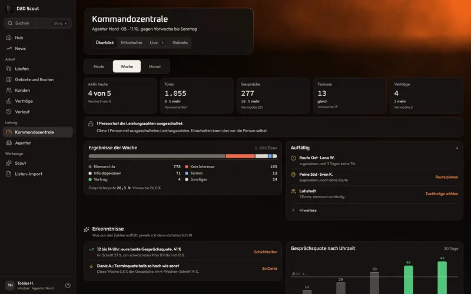Click the Termin blue legend swatch
Image resolution: width=471 pixels, height=294 pixels.
(187, 173)
